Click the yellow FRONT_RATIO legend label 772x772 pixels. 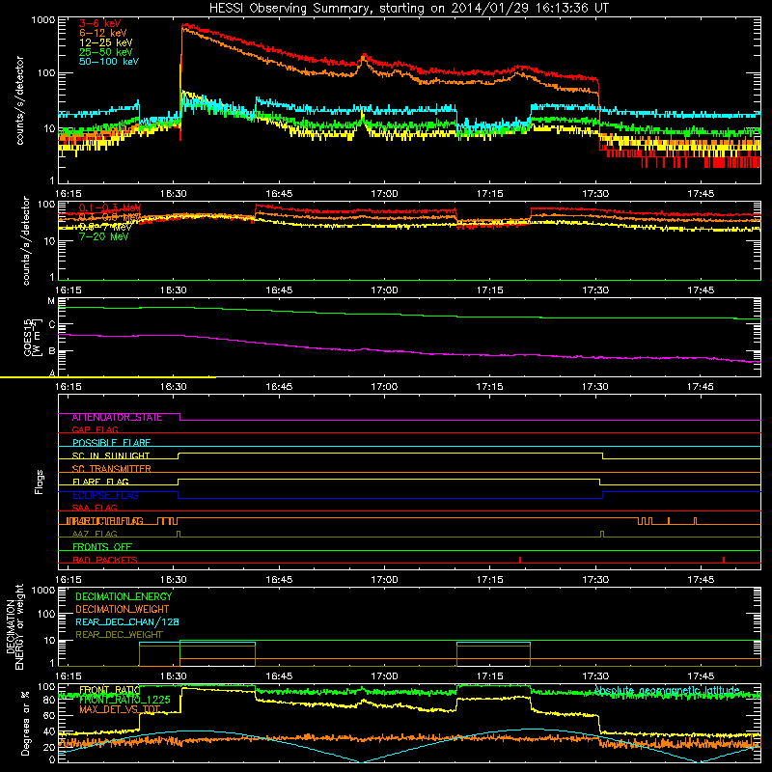click(110, 690)
